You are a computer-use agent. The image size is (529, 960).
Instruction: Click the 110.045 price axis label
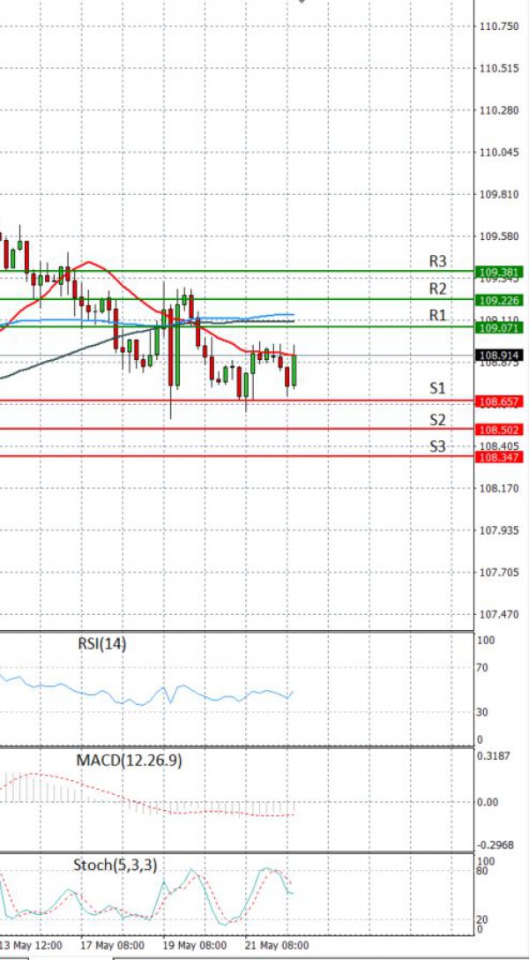500,153
